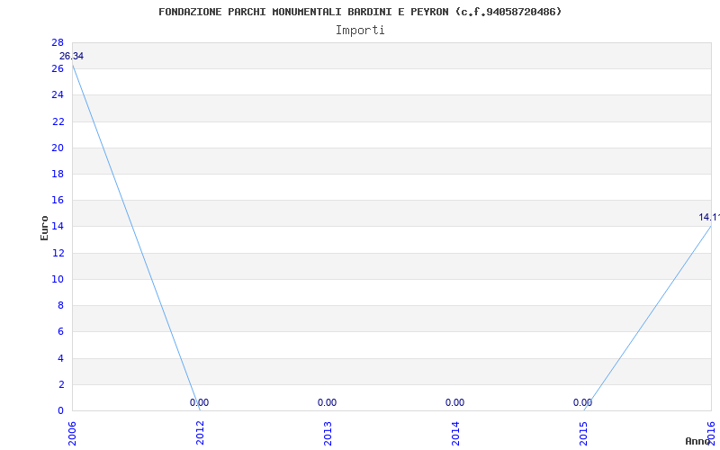Click the Importi subtitle
The image size is (720, 450).
[360, 31]
